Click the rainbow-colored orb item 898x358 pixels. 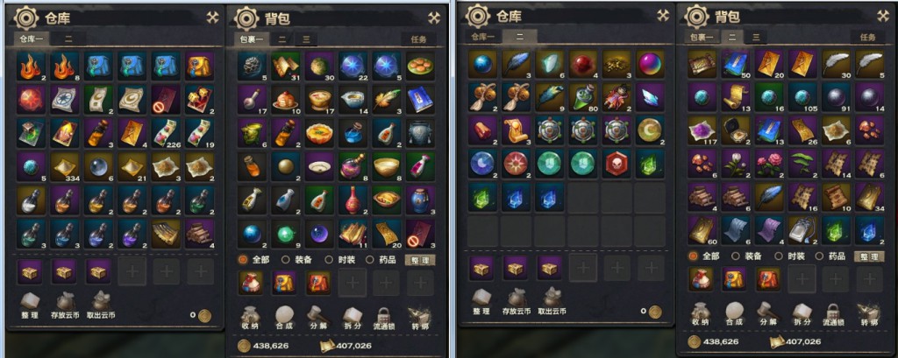(x=650, y=64)
